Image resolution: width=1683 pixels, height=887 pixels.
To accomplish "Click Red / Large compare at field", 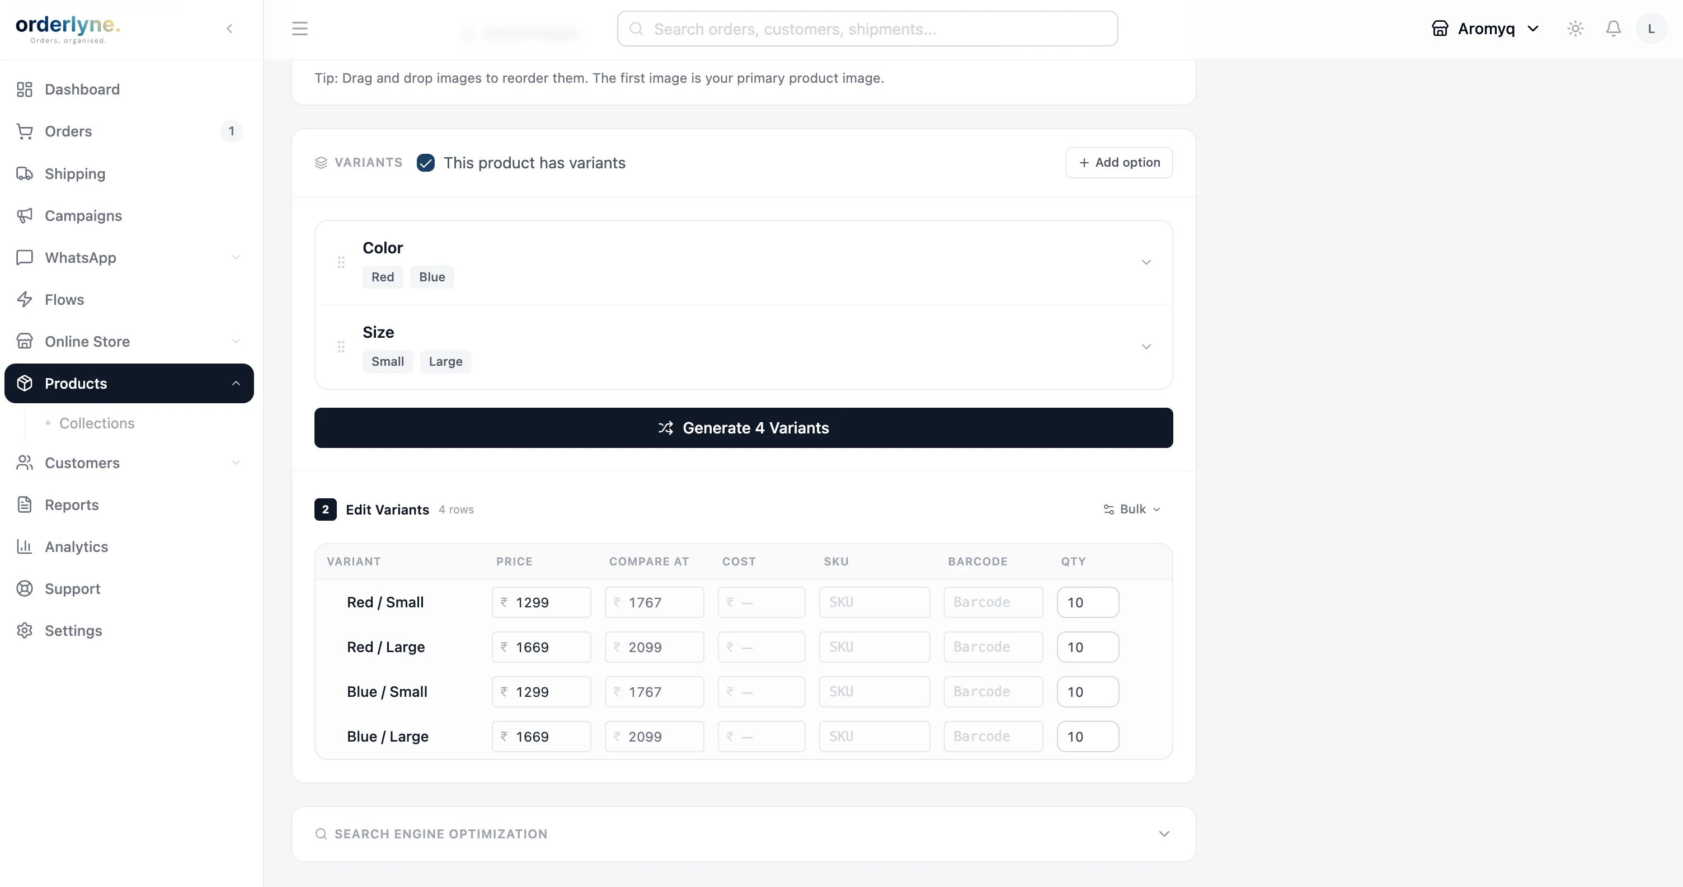I will 655,647.
